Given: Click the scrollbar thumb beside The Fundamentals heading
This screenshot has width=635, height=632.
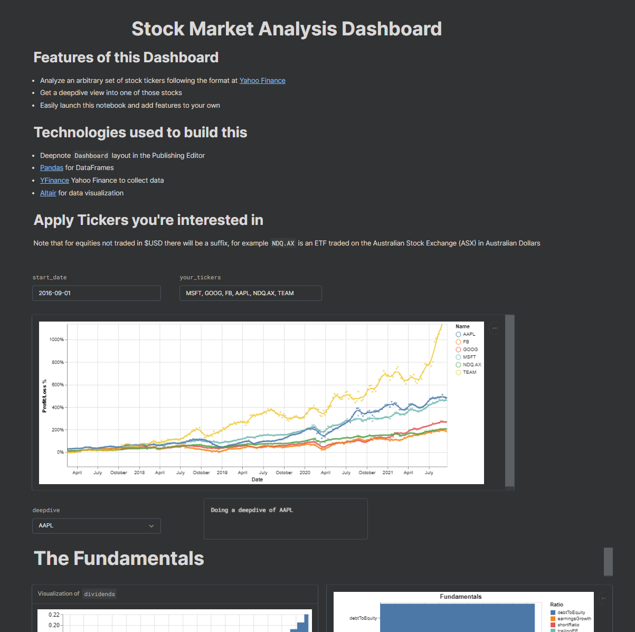Looking at the screenshot, I should (608, 561).
